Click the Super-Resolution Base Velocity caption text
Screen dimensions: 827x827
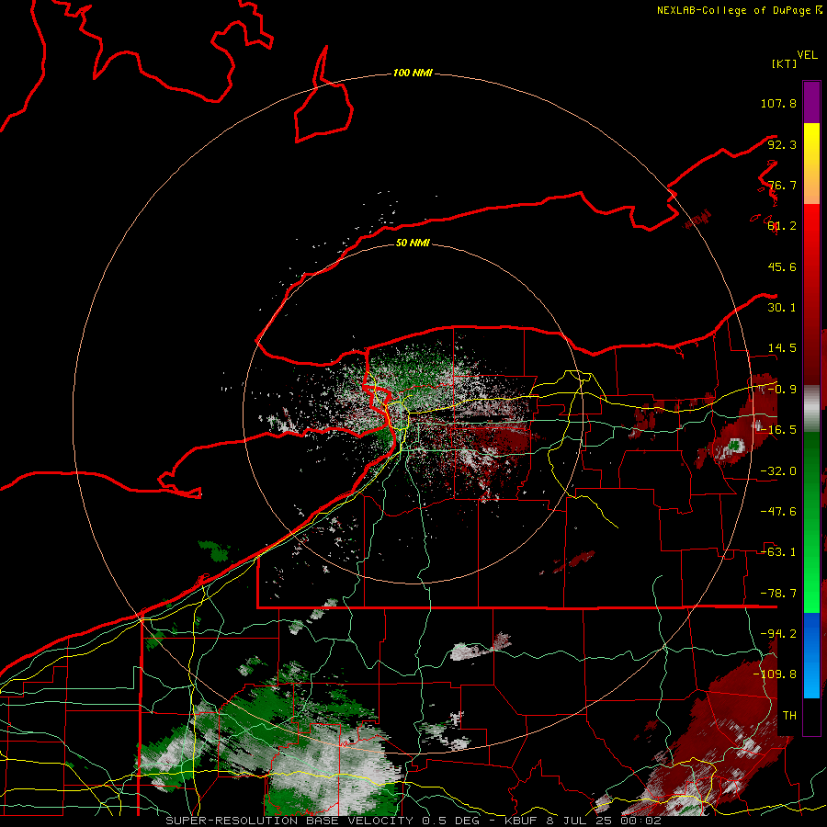(413, 821)
